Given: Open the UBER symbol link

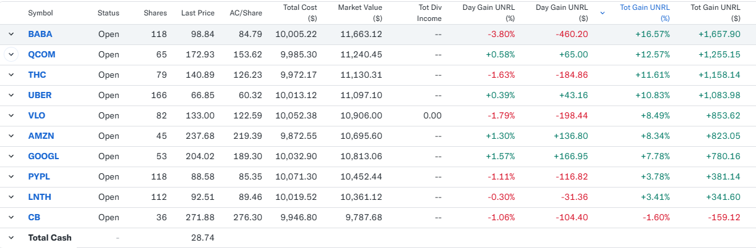Looking at the screenshot, I should pos(40,96).
